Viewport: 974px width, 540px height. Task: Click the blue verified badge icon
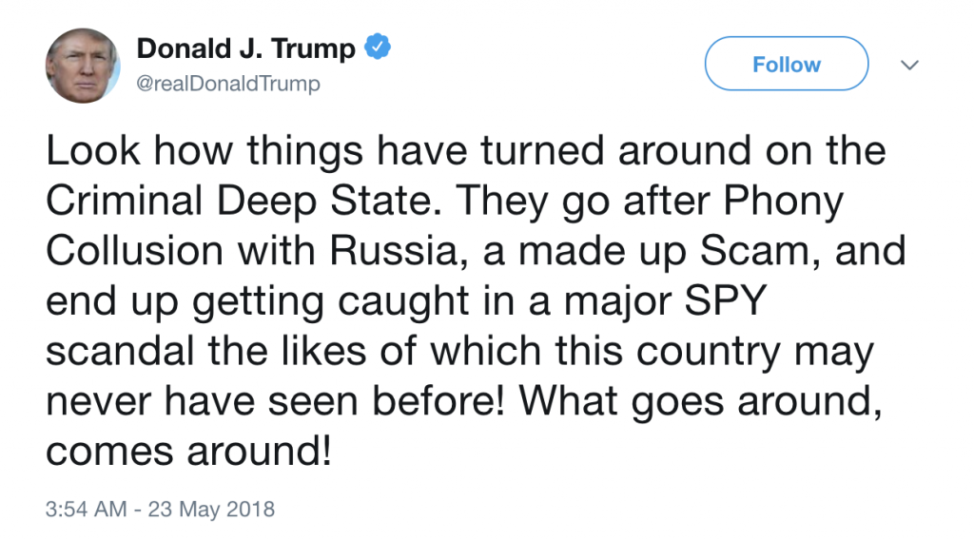click(379, 48)
